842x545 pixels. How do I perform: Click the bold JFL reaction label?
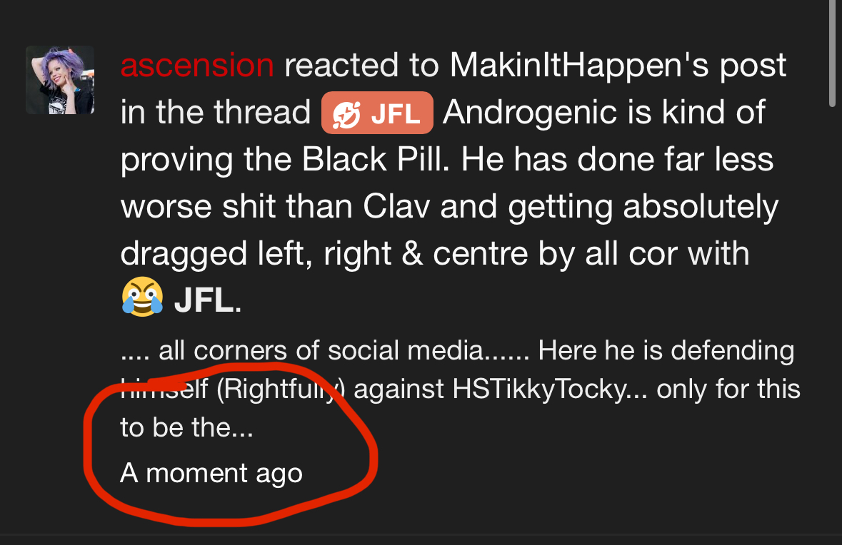tap(204, 300)
